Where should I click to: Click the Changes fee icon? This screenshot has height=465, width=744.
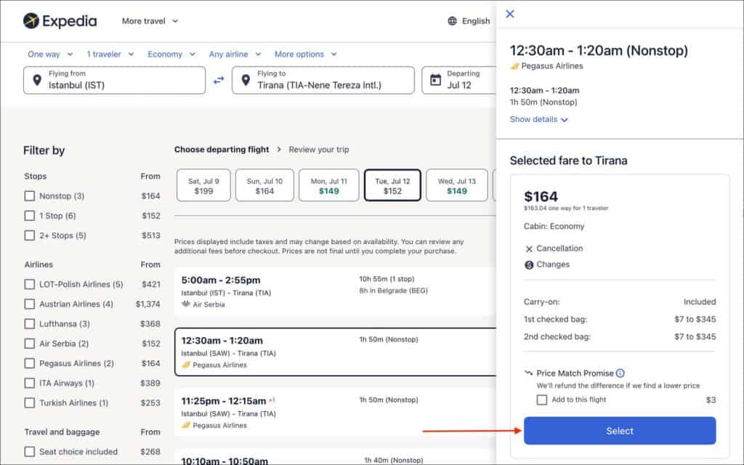tap(529, 264)
